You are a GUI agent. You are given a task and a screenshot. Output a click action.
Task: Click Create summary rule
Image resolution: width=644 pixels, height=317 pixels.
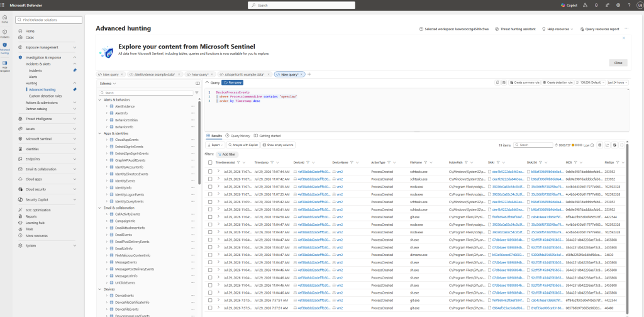[525, 82]
